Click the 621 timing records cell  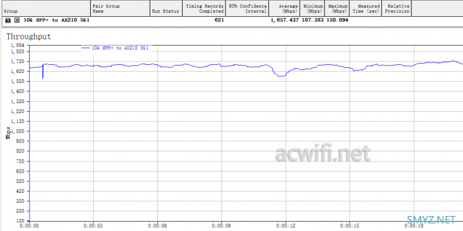219,20
